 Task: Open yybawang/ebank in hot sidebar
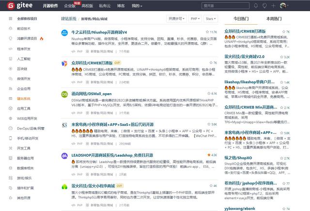click(x=240, y=209)
